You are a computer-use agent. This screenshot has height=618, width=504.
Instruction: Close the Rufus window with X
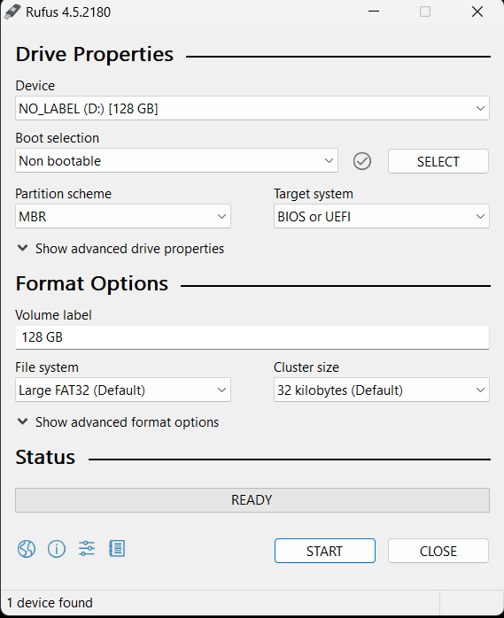point(477,12)
